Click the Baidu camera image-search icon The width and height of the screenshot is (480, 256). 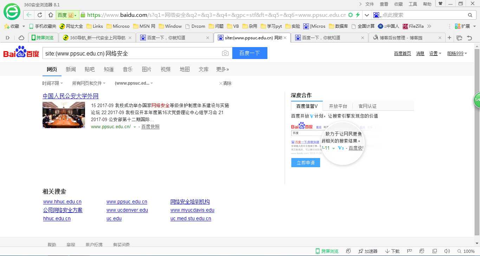(225, 53)
